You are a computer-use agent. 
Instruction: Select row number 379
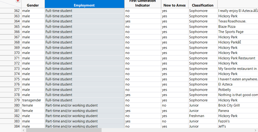coord(17,100)
